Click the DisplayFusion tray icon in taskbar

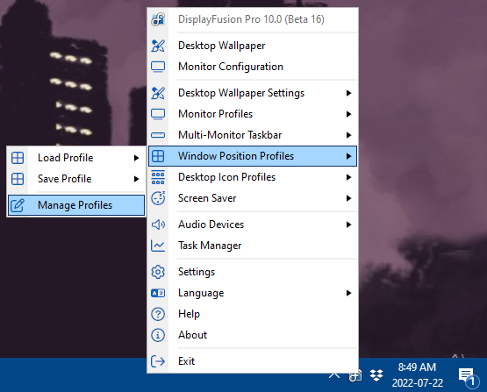[355, 375]
